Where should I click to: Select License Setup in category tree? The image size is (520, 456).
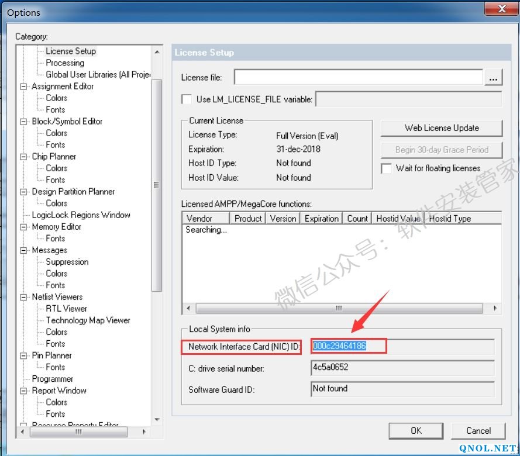click(x=71, y=51)
